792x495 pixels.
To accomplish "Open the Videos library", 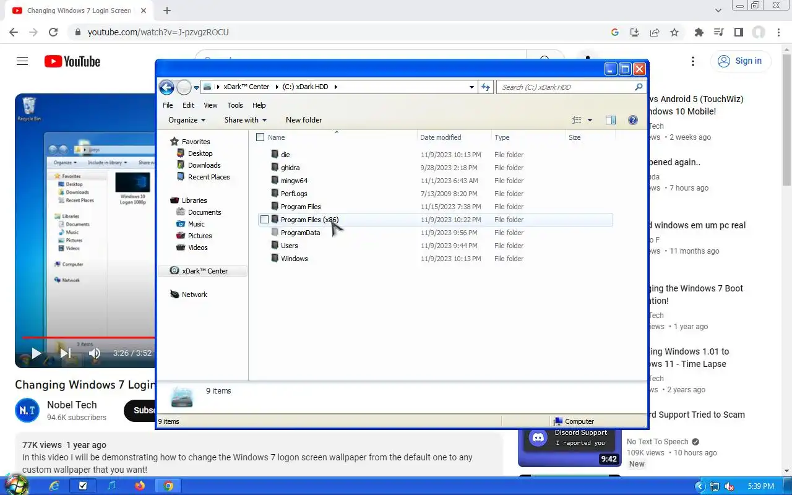I will pos(197,247).
